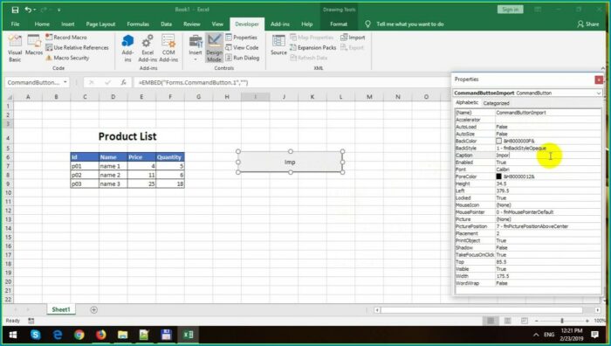Switch to the Categorized tab in Properties
The height and width of the screenshot is (346, 611).
coord(496,103)
